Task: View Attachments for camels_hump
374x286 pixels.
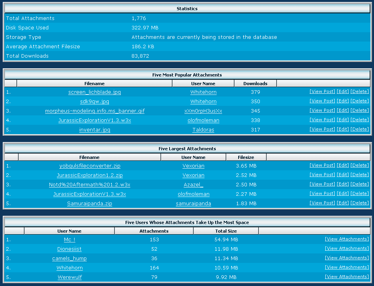Action: [x=347, y=258]
